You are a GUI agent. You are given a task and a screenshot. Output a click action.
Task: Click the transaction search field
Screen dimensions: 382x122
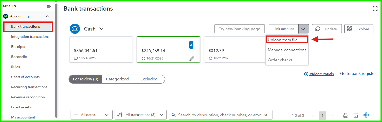[x=223, y=115]
